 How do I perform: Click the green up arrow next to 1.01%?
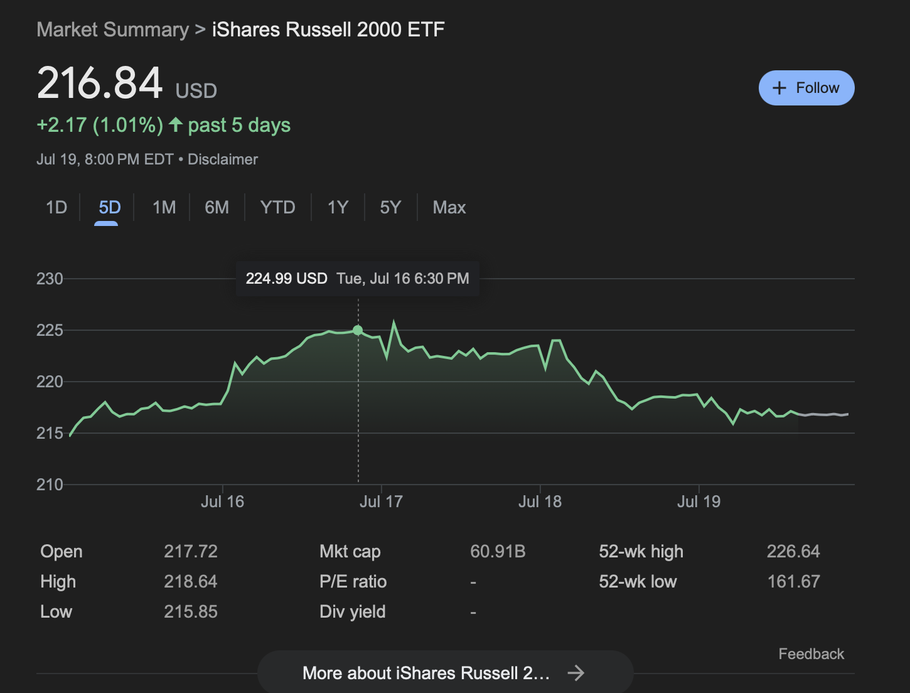coord(176,124)
